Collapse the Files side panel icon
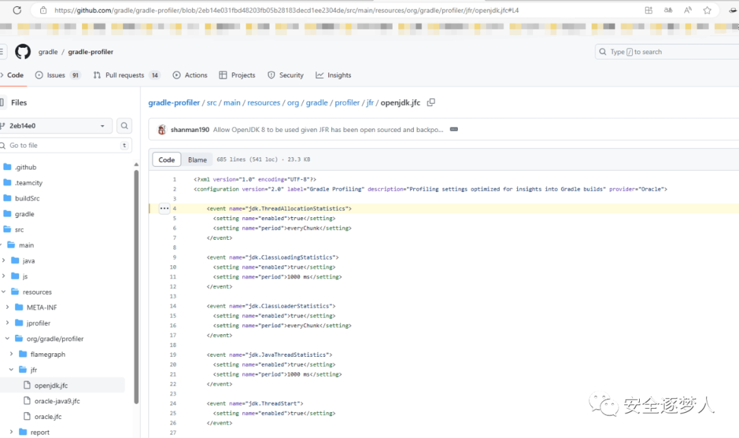This screenshot has height=438, width=739. [x=2, y=102]
